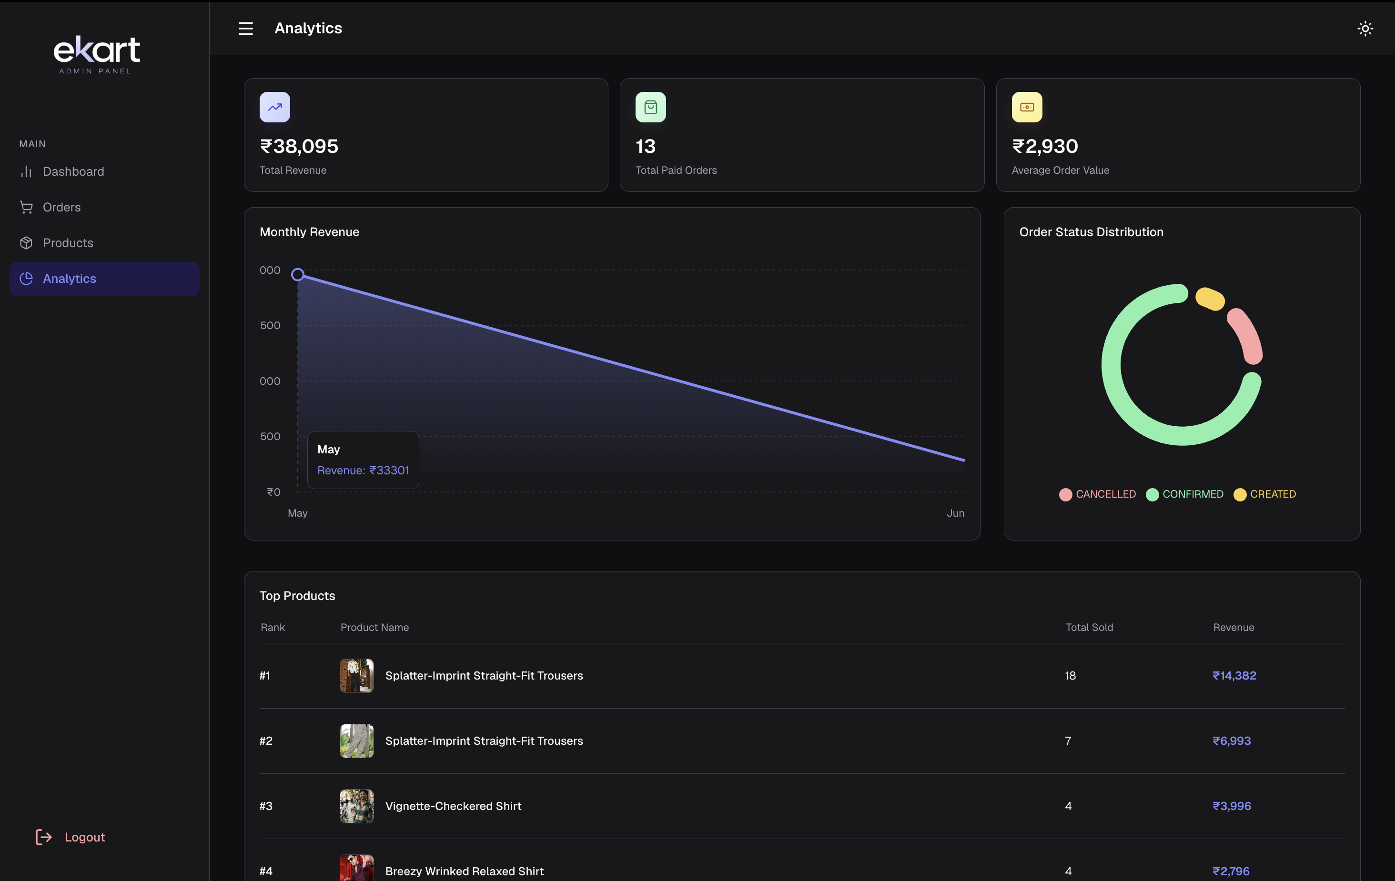Click yellow created donut segment
The image size is (1395, 881).
click(1210, 299)
